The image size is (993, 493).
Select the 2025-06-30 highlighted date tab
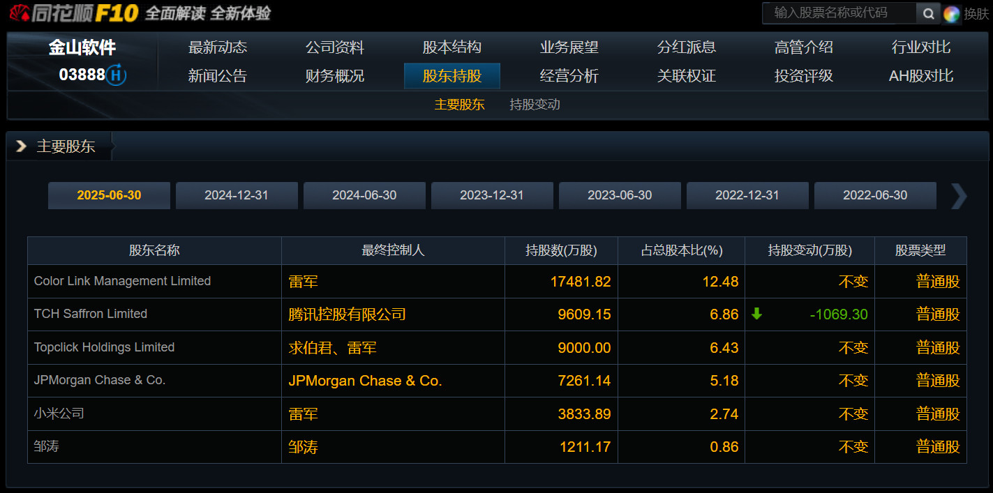pyautogui.click(x=109, y=195)
